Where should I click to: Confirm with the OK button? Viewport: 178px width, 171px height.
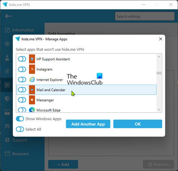pyautogui.click(x=138, y=124)
